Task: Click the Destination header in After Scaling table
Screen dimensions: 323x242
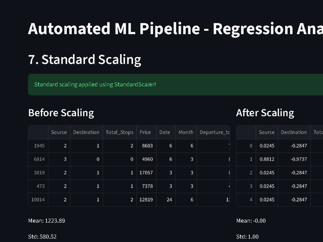Action: [x=294, y=132]
